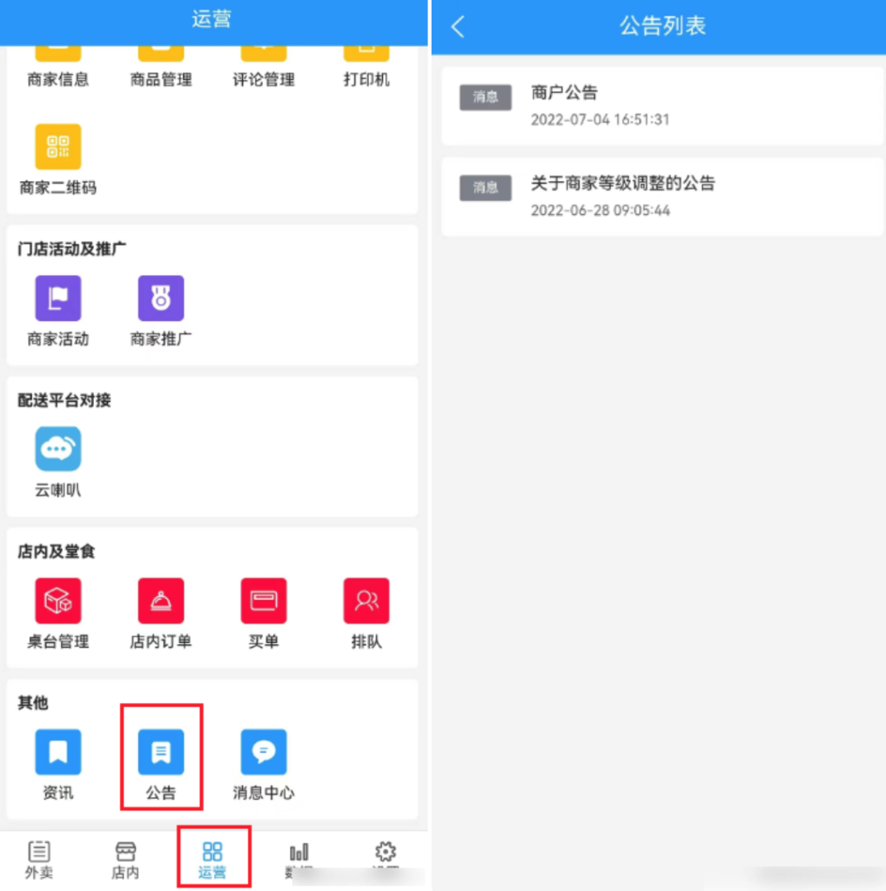
Task: Open the highlighted 公告 announcement icon
Action: tap(160, 752)
